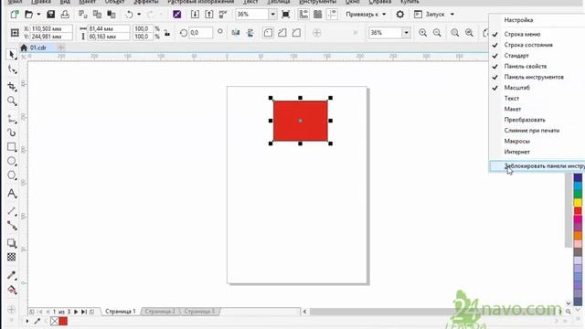The height and width of the screenshot is (329, 585).
Task: Select the Freehand tool in the toolbox
Action: click(x=12, y=119)
